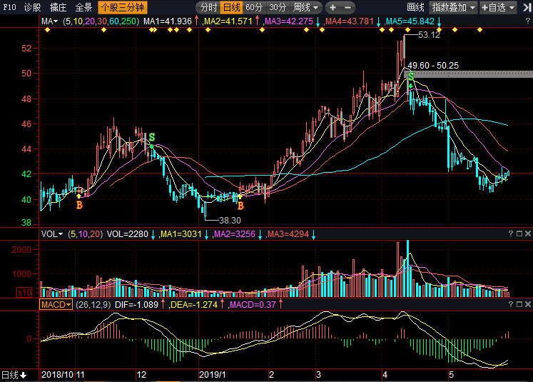Open the 周线 period dropdown

[305, 7]
